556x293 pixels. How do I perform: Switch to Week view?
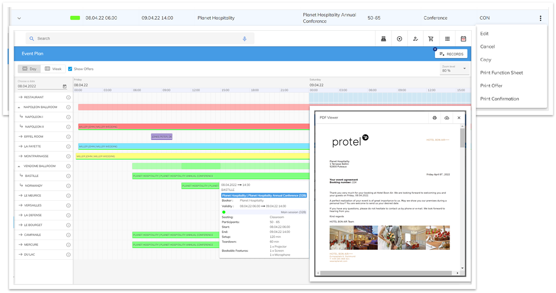(x=53, y=69)
